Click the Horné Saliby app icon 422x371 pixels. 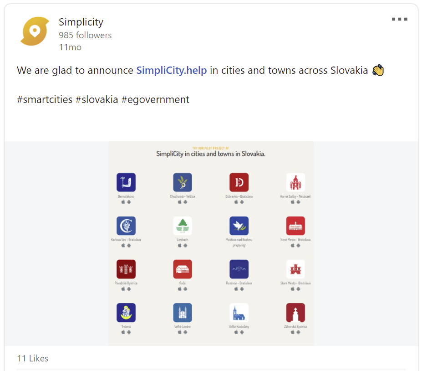click(295, 182)
